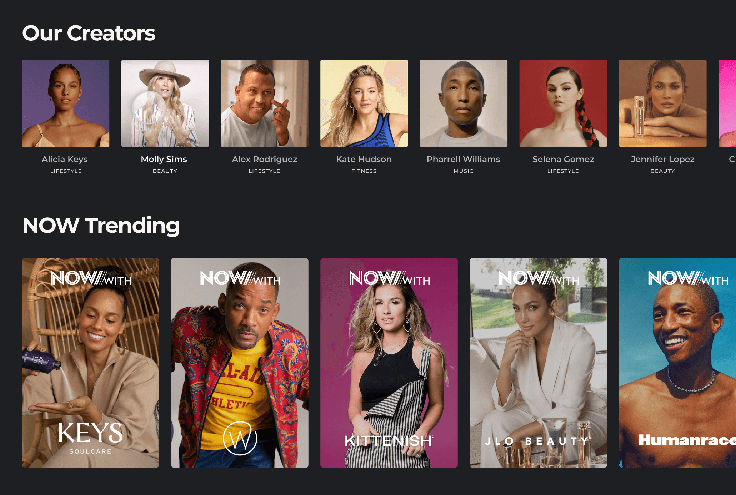This screenshot has height=495, width=736.
Task: Click the Kittenish brand logo
Action: click(x=389, y=441)
